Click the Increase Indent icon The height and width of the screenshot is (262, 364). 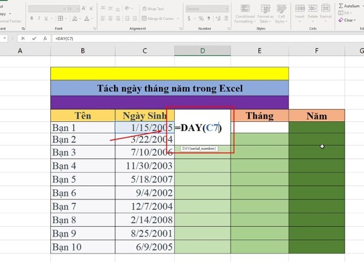click(x=135, y=18)
